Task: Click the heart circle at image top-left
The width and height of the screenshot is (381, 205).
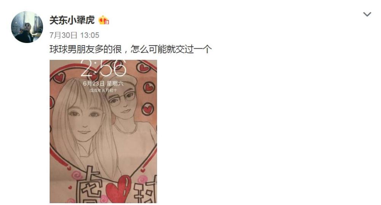Action: tap(59, 77)
